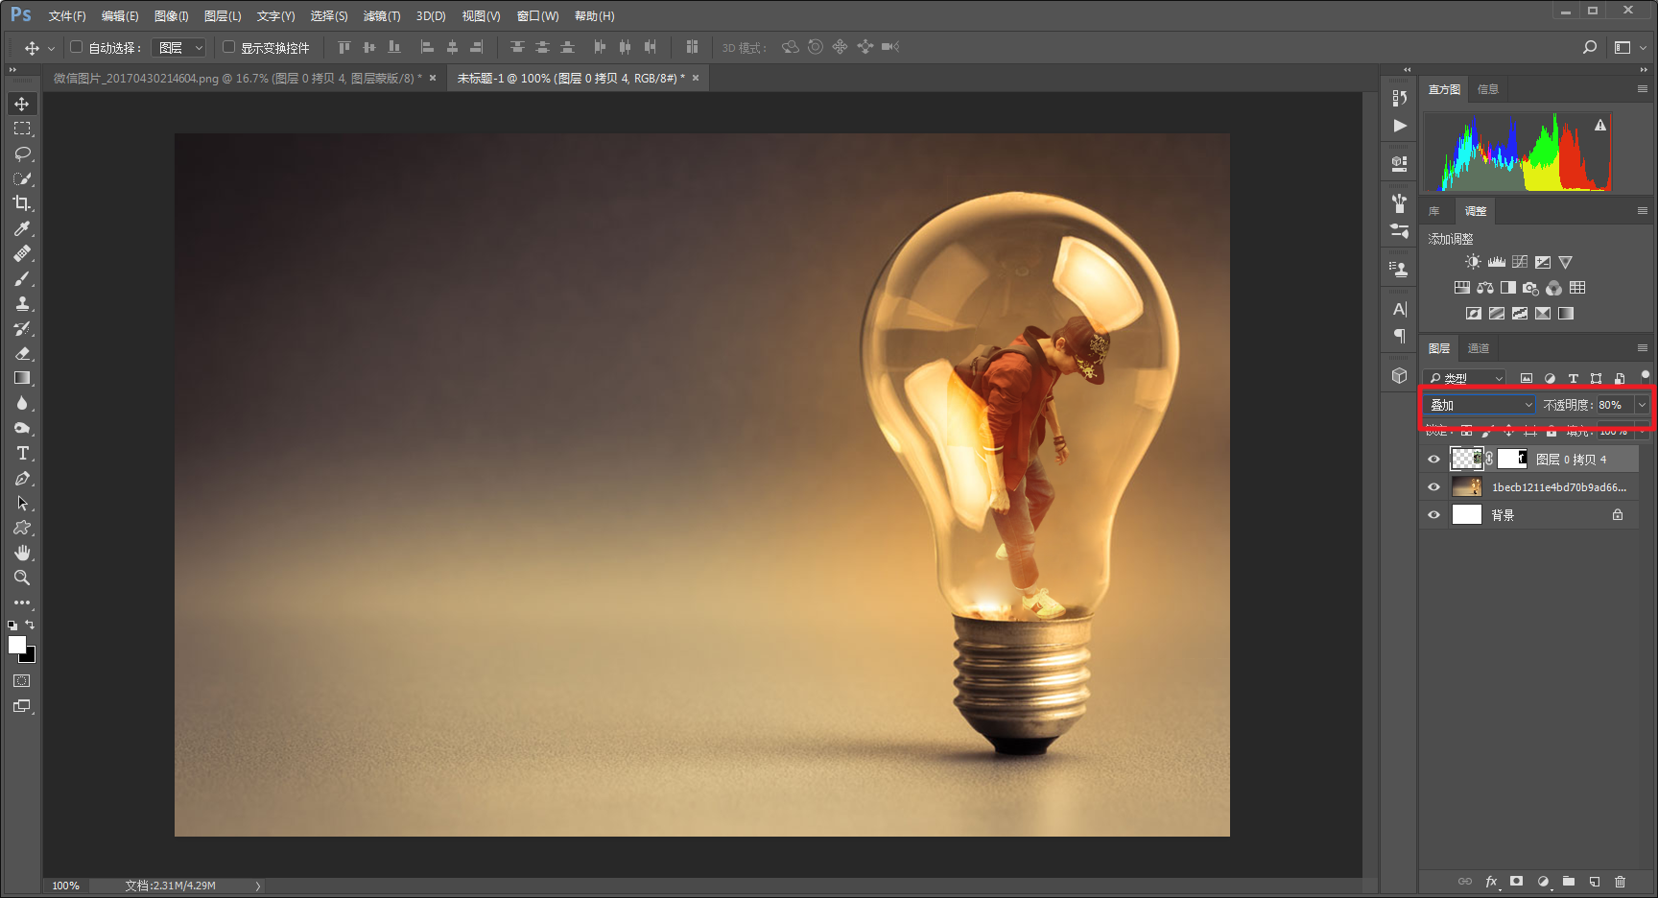Click the opacity 80% value field
The height and width of the screenshot is (898, 1658).
[x=1615, y=405]
